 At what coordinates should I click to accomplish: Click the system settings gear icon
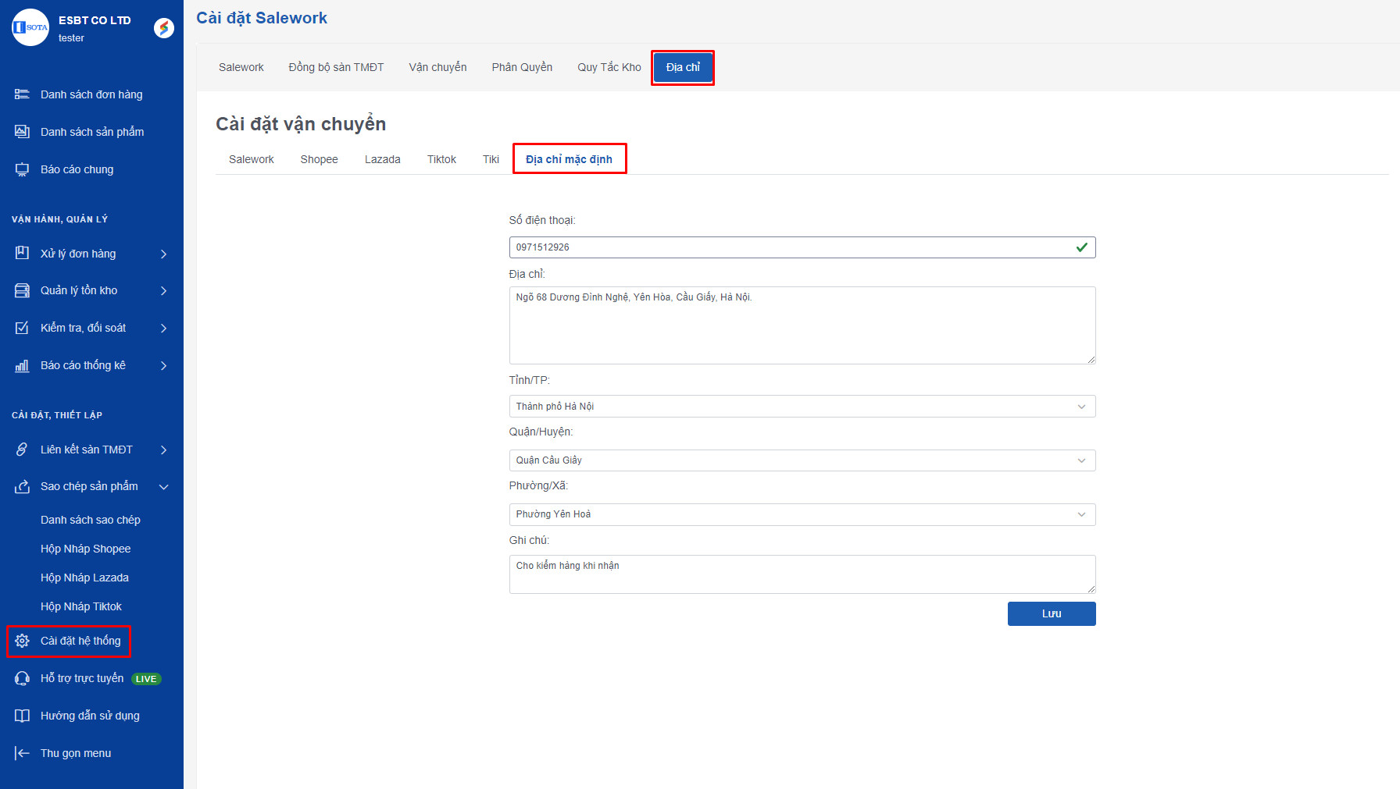[22, 641]
